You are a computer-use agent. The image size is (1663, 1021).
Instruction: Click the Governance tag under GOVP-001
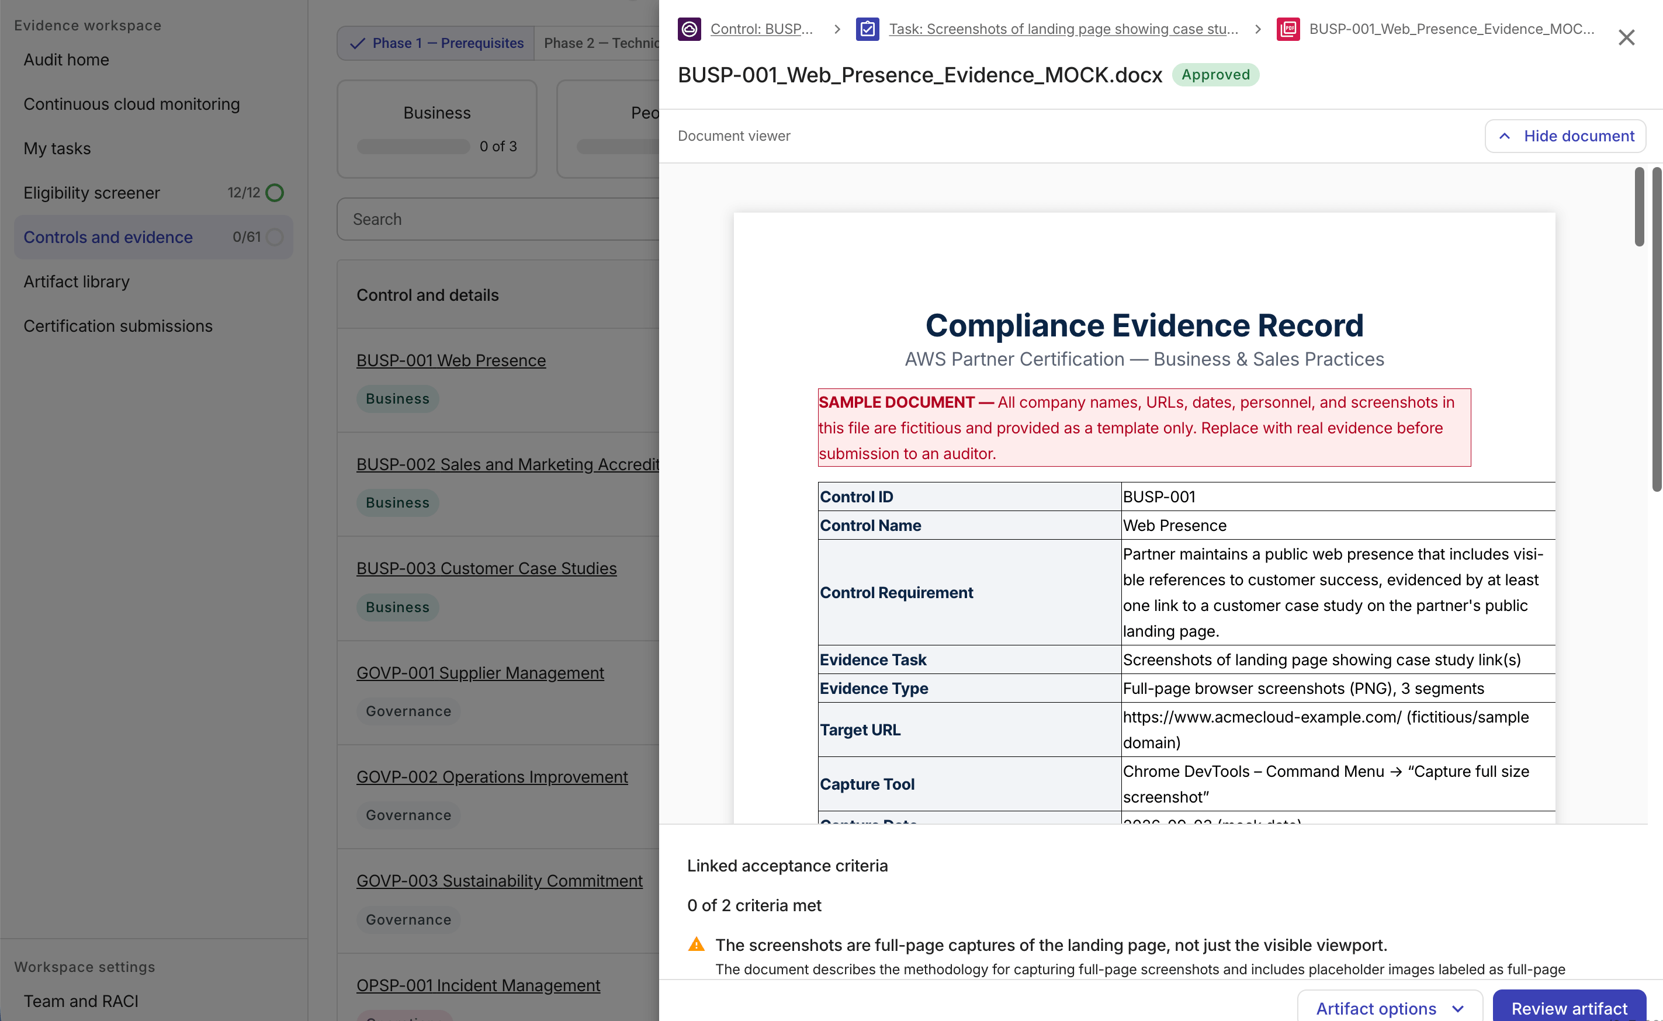408,711
